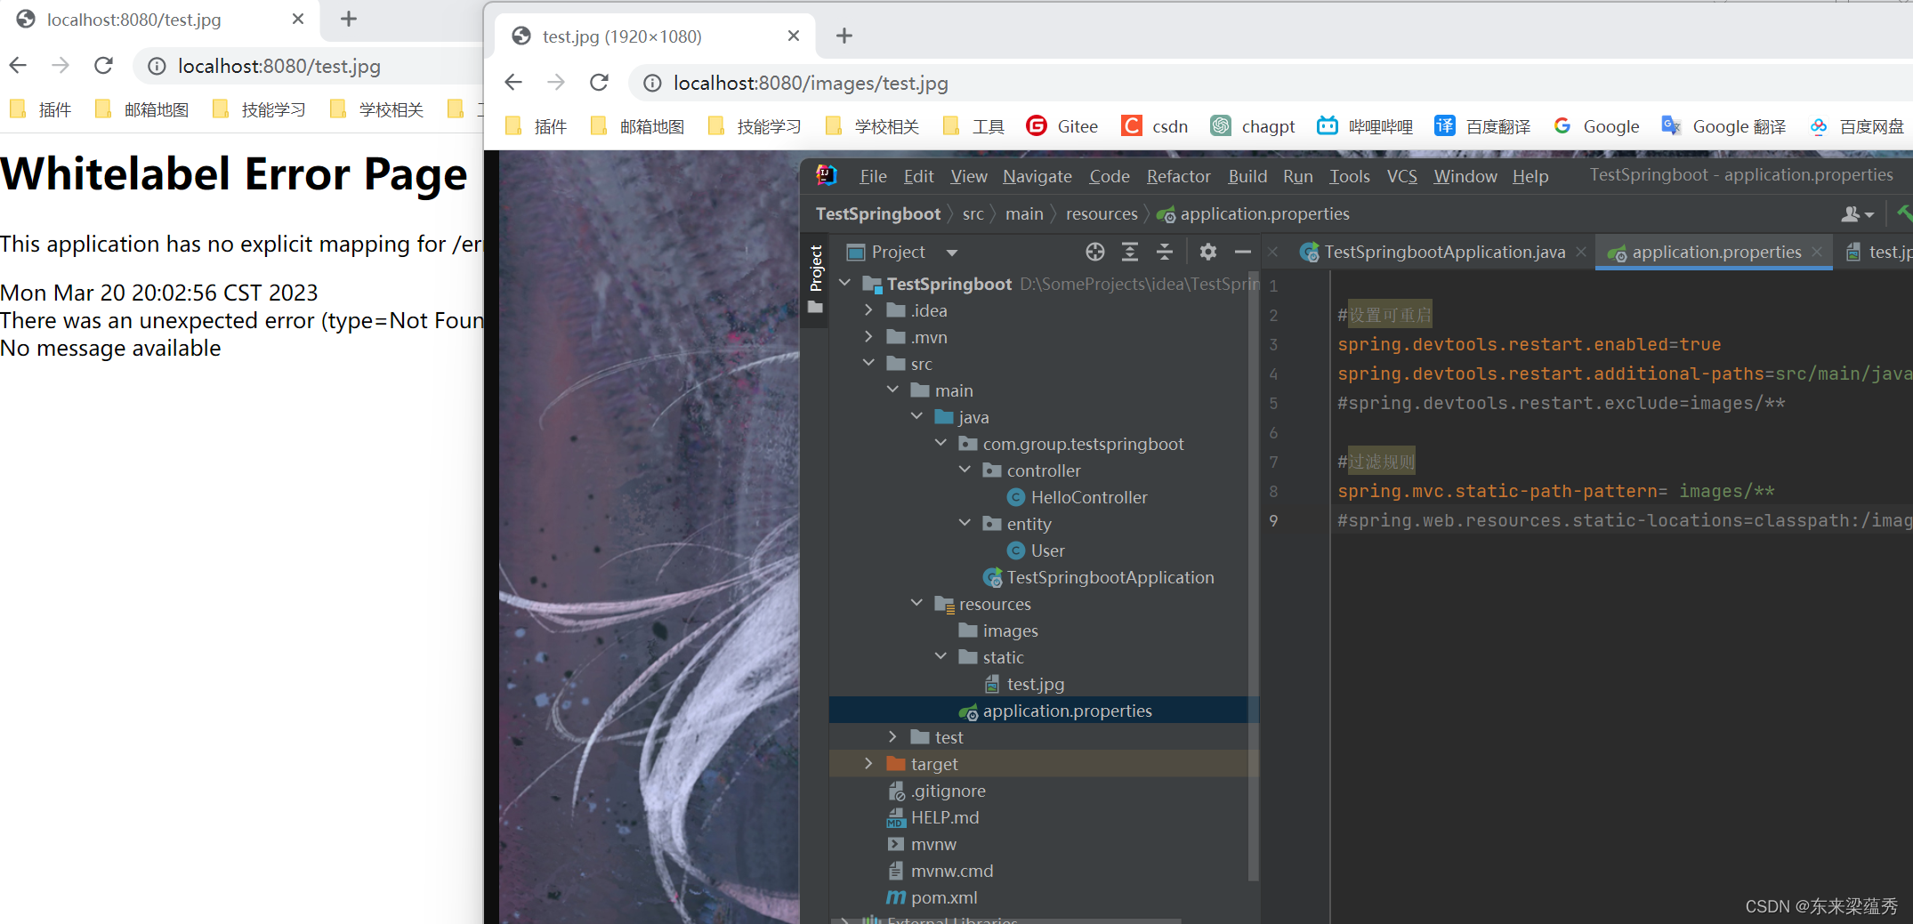Open HelloController class in the tree

[1077, 497]
